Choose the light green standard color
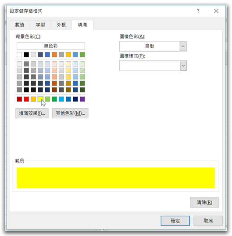Image resolution: width=232 pixels, height=236 pixels. [x=47, y=99]
